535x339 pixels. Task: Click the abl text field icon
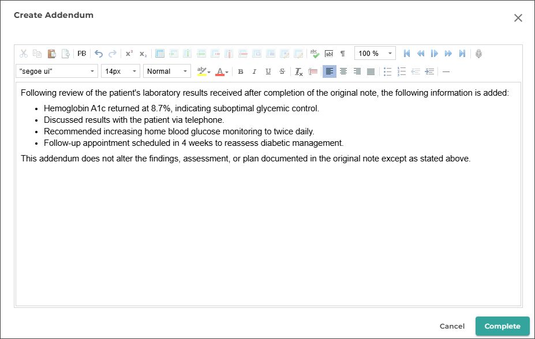pyautogui.click(x=329, y=54)
